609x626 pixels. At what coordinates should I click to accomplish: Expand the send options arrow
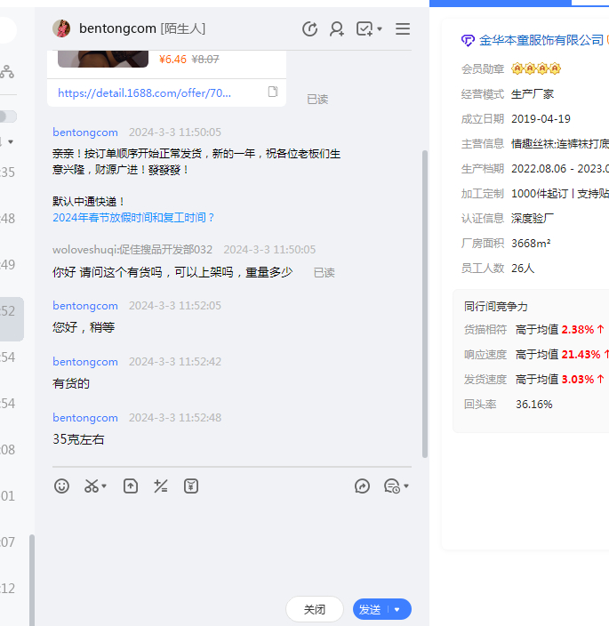click(397, 609)
